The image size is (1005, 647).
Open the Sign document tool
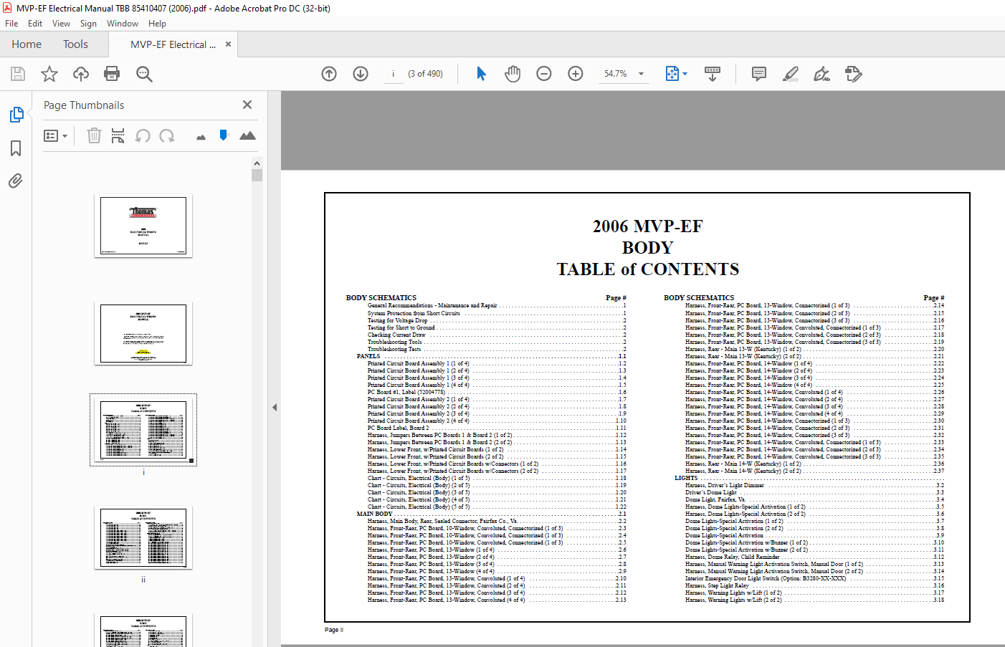pyautogui.click(x=821, y=74)
